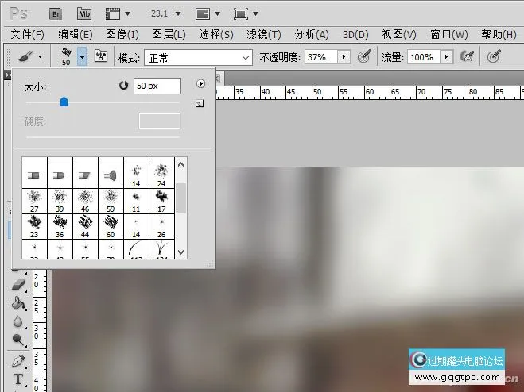Choose the Paint Bucket tool

pyautogui.click(x=18, y=302)
